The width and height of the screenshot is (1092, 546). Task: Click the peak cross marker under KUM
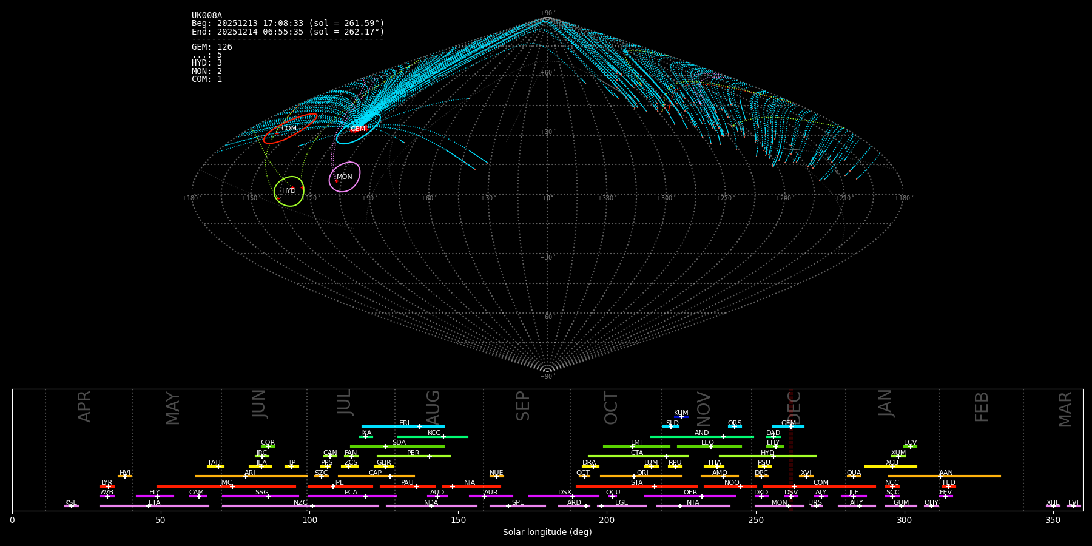click(681, 417)
